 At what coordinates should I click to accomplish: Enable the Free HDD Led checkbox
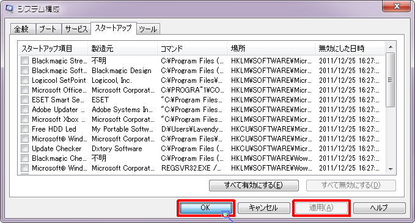[x=25, y=129]
